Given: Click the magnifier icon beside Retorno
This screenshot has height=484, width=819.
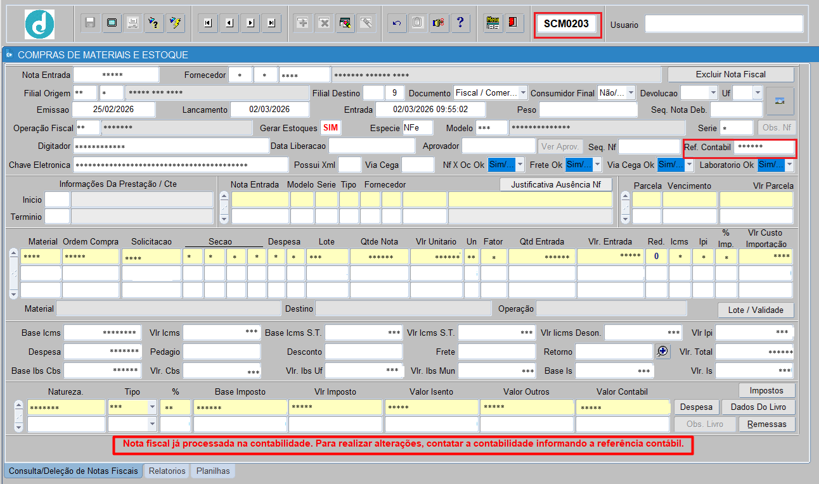Looking at the screenshot, I should coord(662,352).
